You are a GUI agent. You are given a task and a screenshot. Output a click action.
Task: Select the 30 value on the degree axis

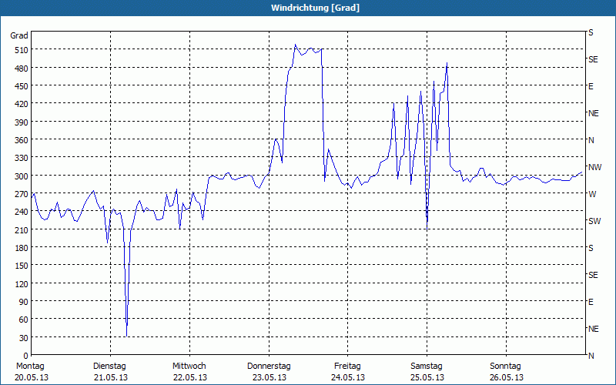(24, 338)
